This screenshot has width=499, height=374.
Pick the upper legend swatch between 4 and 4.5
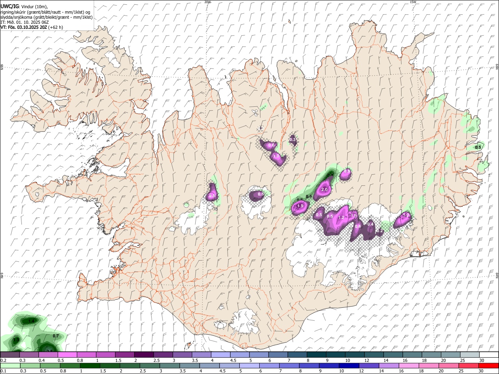pos(221,355)
